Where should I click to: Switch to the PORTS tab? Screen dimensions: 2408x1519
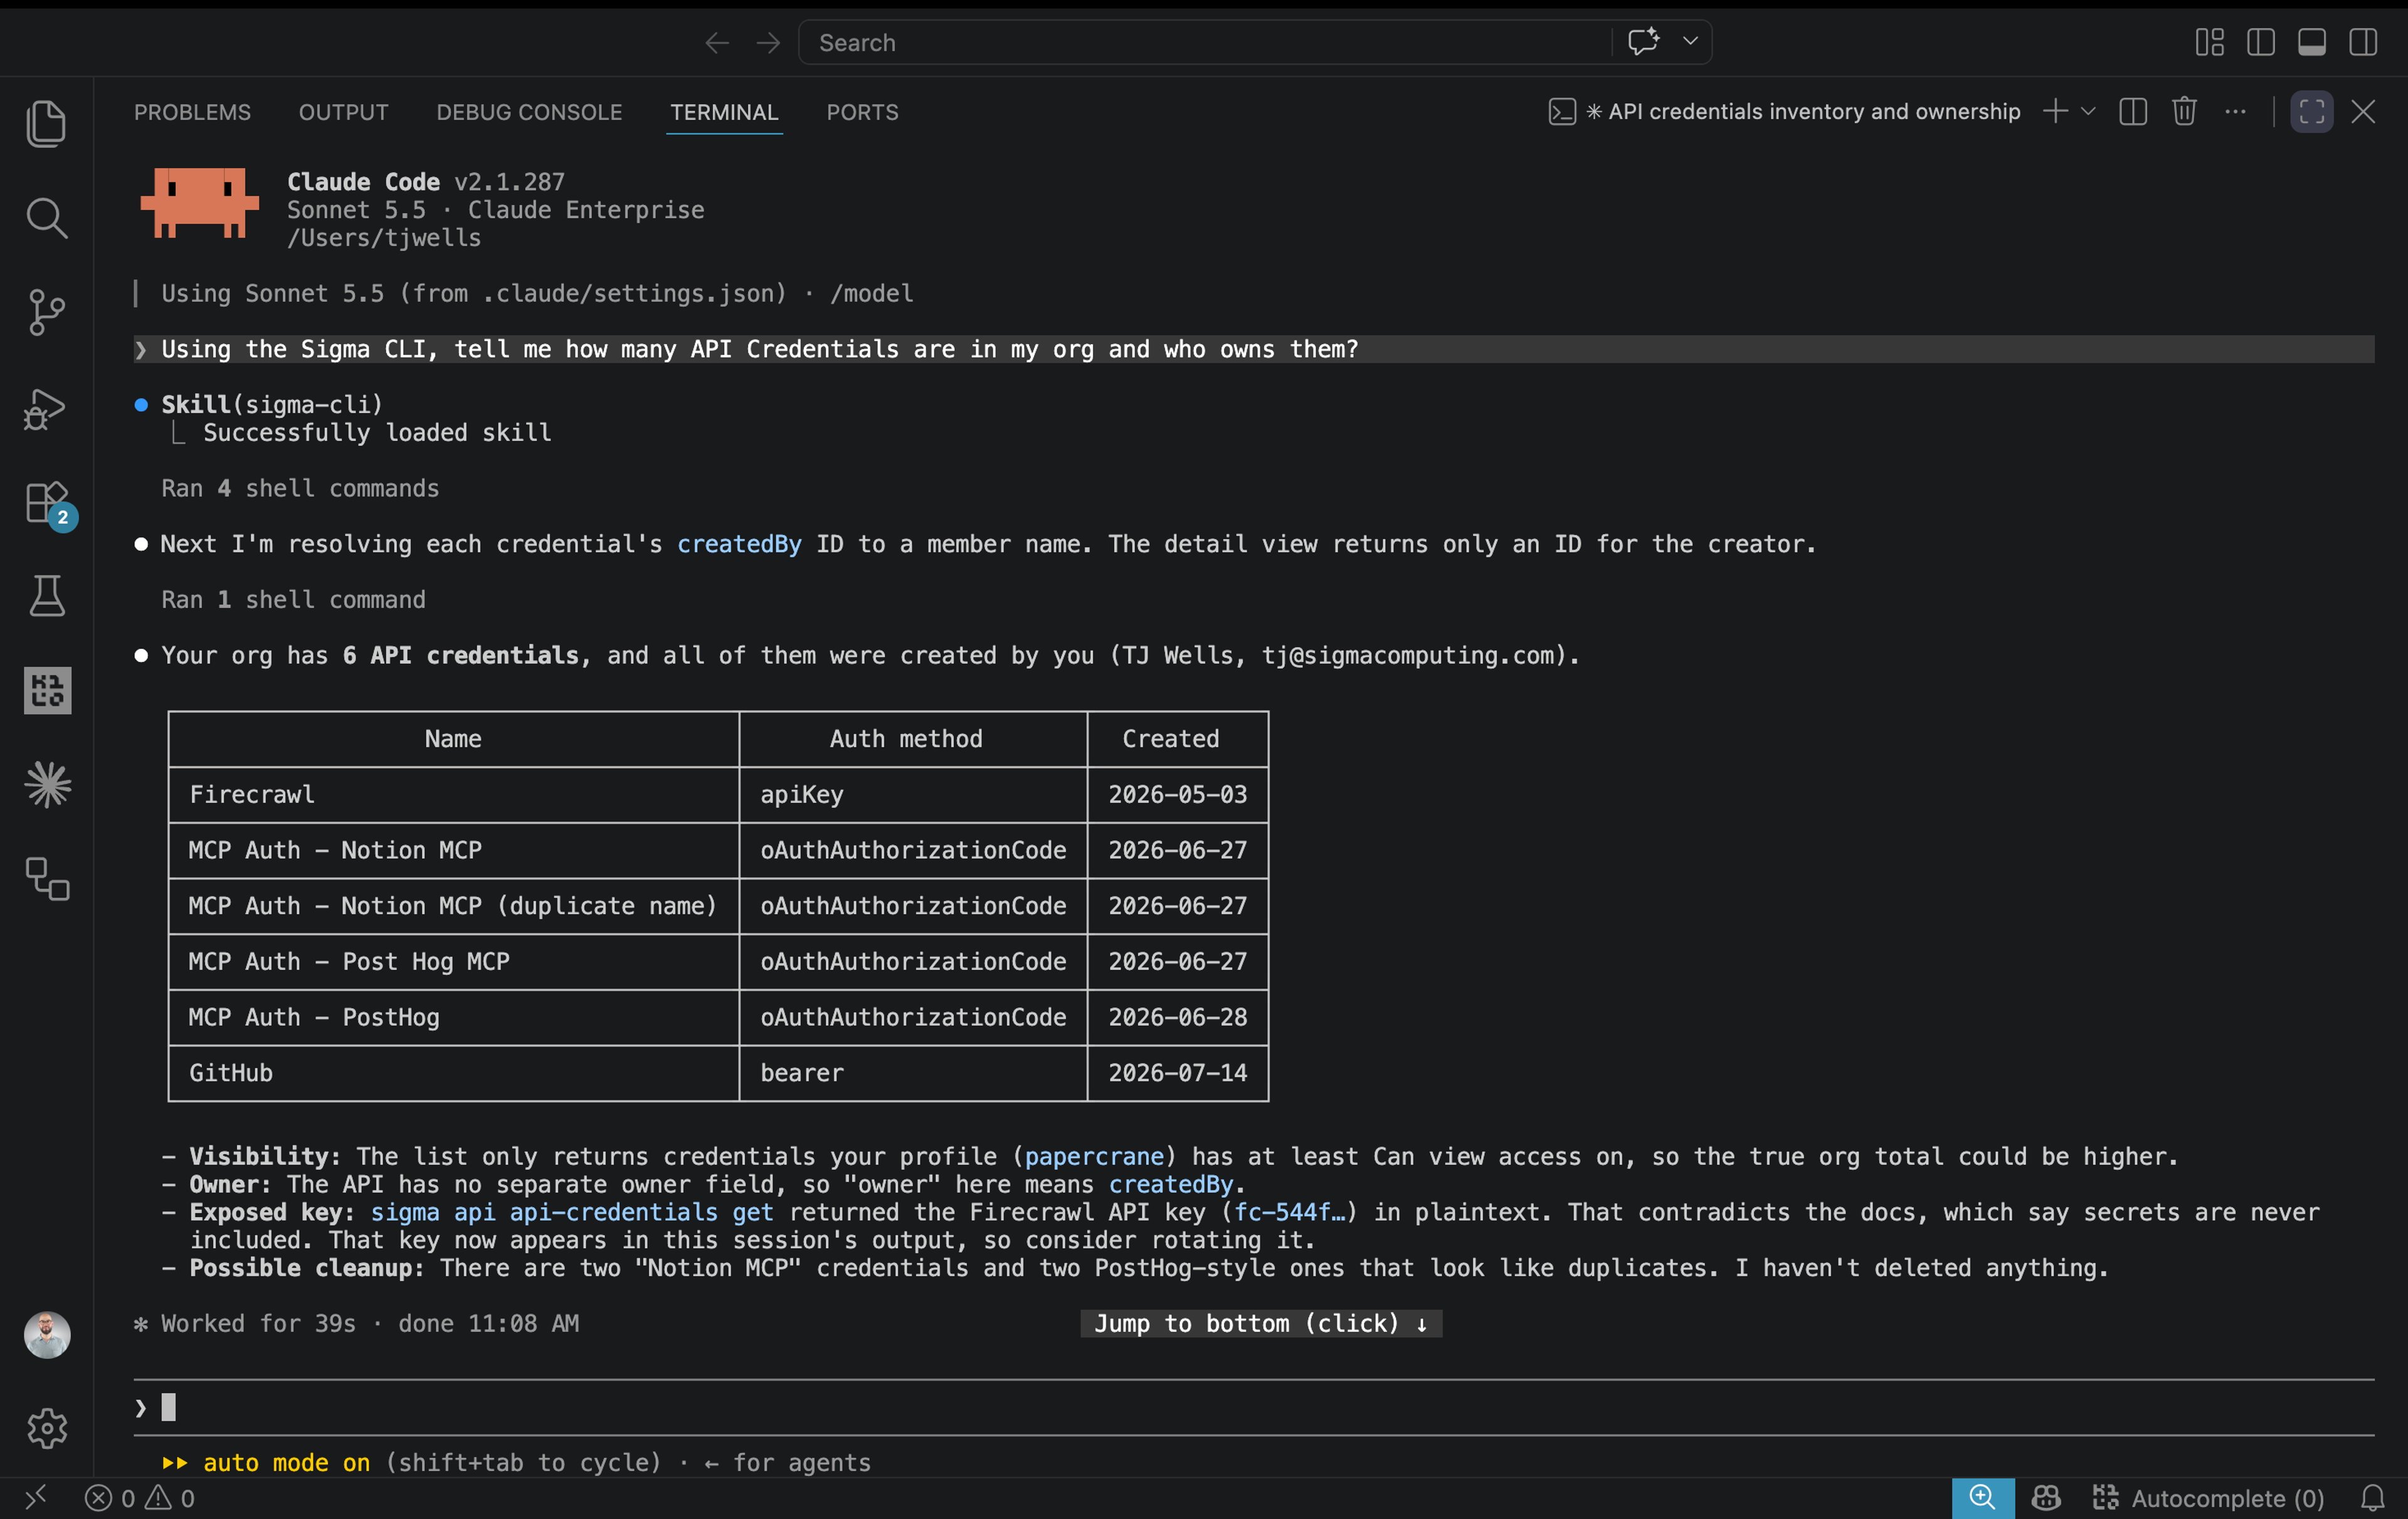coord(862,112)
